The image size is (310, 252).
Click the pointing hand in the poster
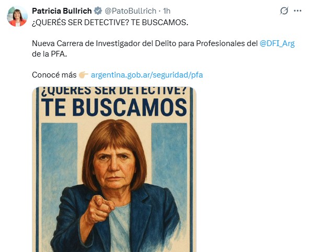[x=101, y=209]
